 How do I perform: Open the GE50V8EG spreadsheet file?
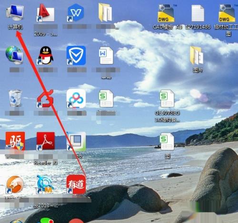(x=167, y=98)
